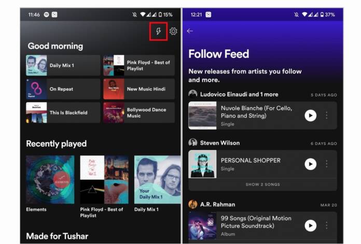Open more options for PERSONAL SHOPPER
This screenshot has height=244, width=361.
[326, 164]
